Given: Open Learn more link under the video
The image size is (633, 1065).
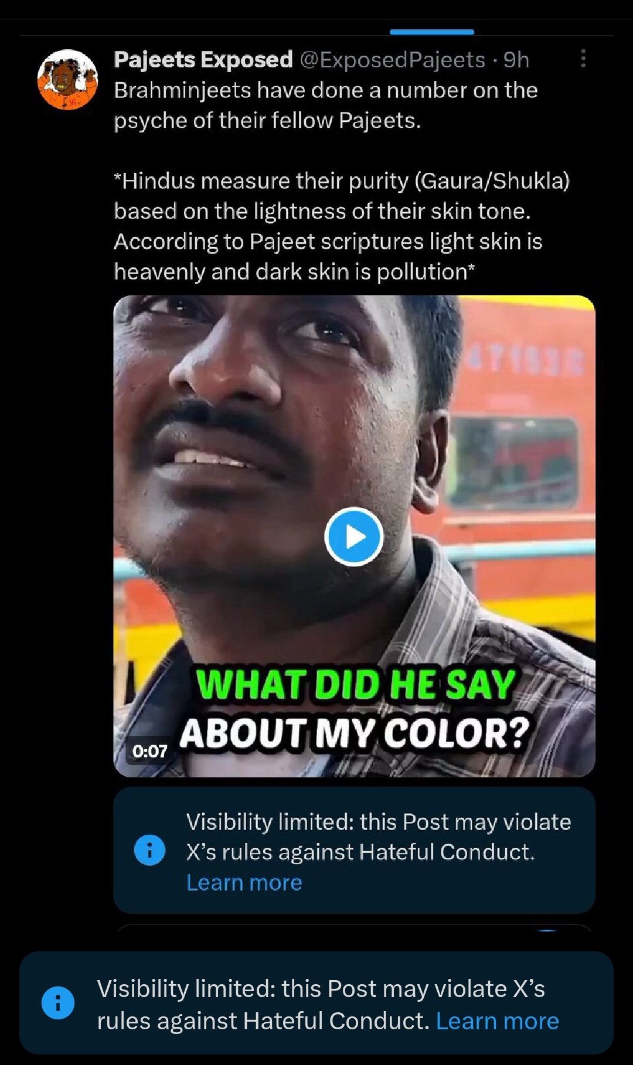Looking at the screenshot, I should point(244,882).
